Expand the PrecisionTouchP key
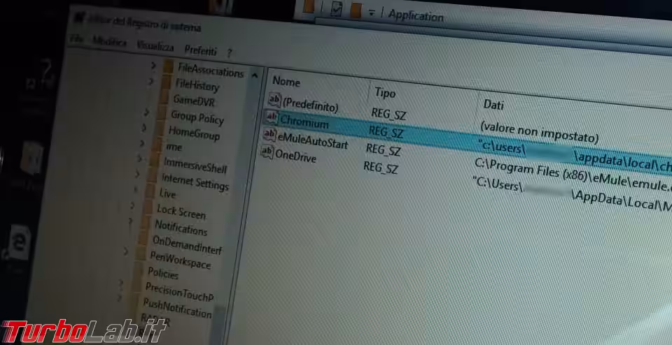This screenshot has height=345, width=672. click(121, 284)
